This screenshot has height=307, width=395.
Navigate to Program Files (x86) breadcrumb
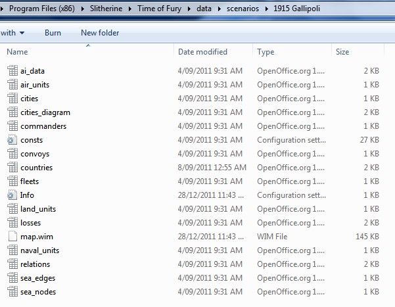coord(42,9)
